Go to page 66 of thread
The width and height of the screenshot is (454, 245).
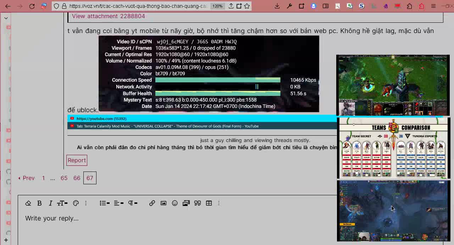tap(77, 178)
